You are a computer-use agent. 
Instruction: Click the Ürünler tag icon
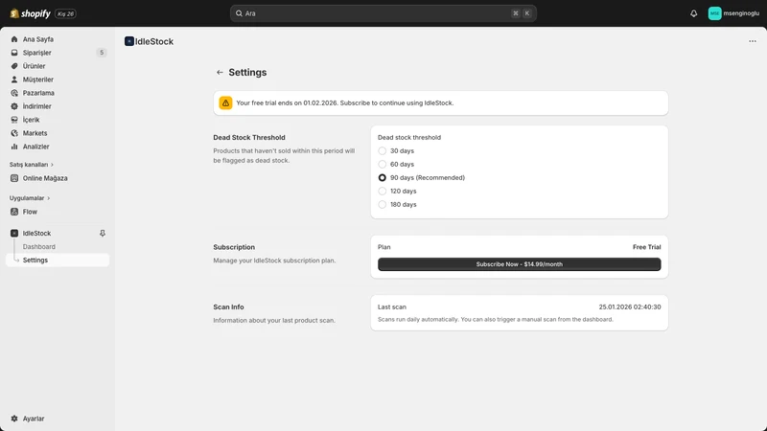tap(14, 66)
